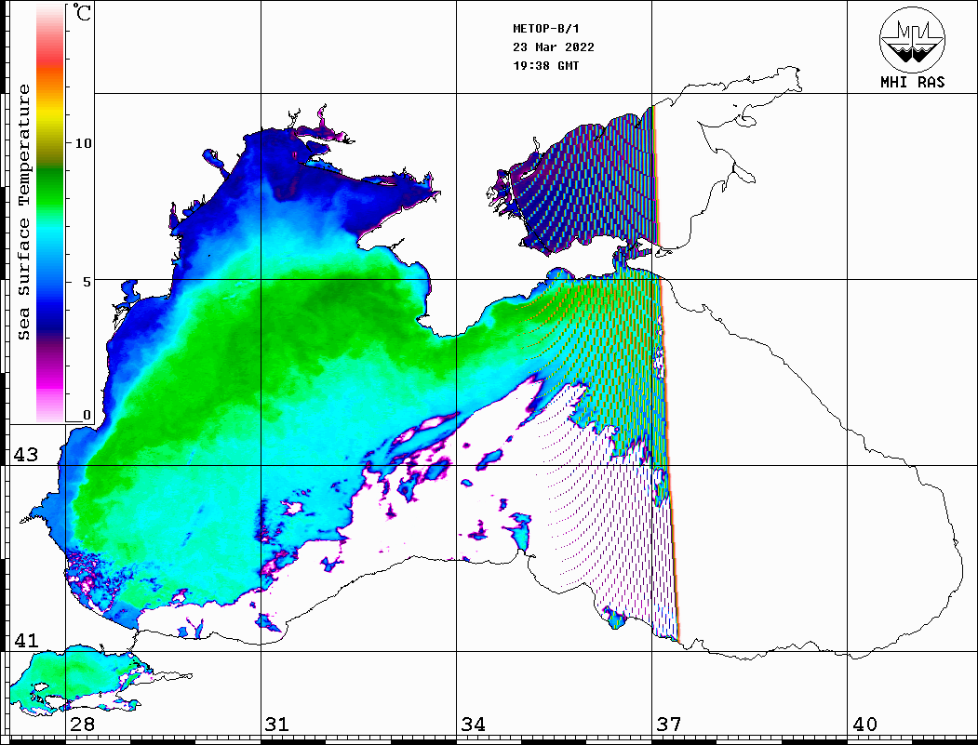Click latitude label '41'
This screenshot has height=745, width=978.
coord(25,640)
